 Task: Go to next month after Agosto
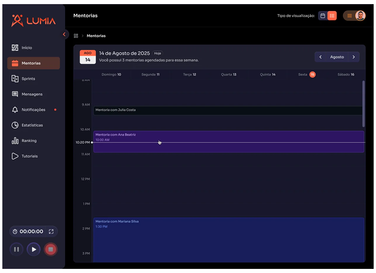click(354, 57)
